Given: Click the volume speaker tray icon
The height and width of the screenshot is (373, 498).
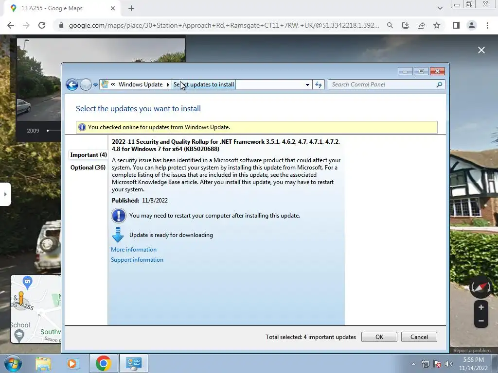Looking at the screenshot, I should (449, 364).
